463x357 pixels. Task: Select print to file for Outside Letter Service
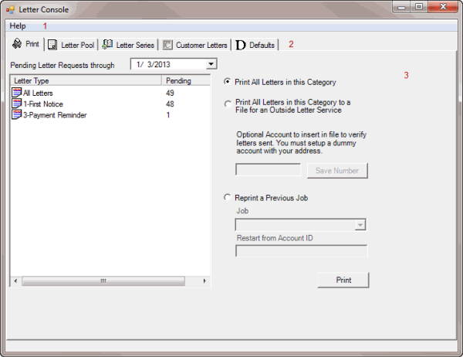(x=227, y=103)
